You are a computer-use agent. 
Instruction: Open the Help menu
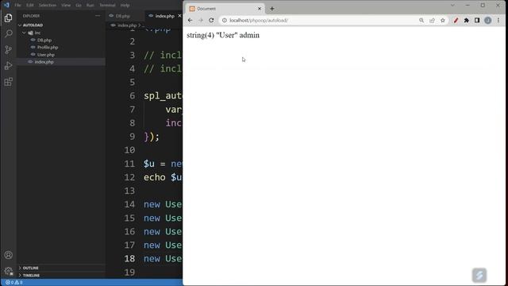click(125, 6)
